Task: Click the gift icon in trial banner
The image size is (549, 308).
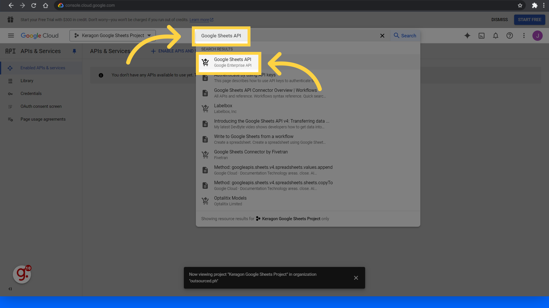Action: 11,20
